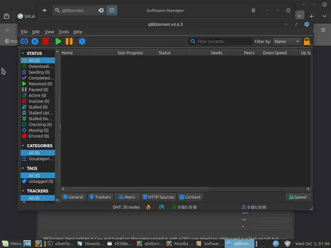Click the green Resume play icon

click(58, 42)
